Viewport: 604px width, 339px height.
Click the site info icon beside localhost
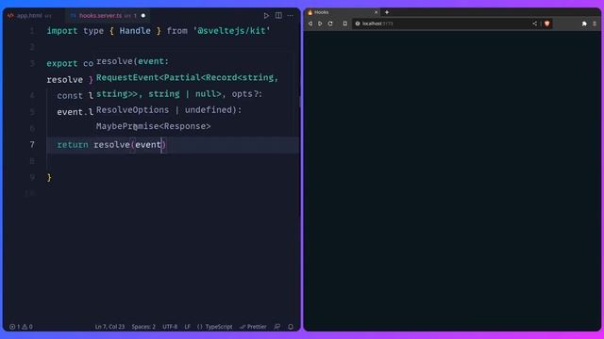coord(358,24)
